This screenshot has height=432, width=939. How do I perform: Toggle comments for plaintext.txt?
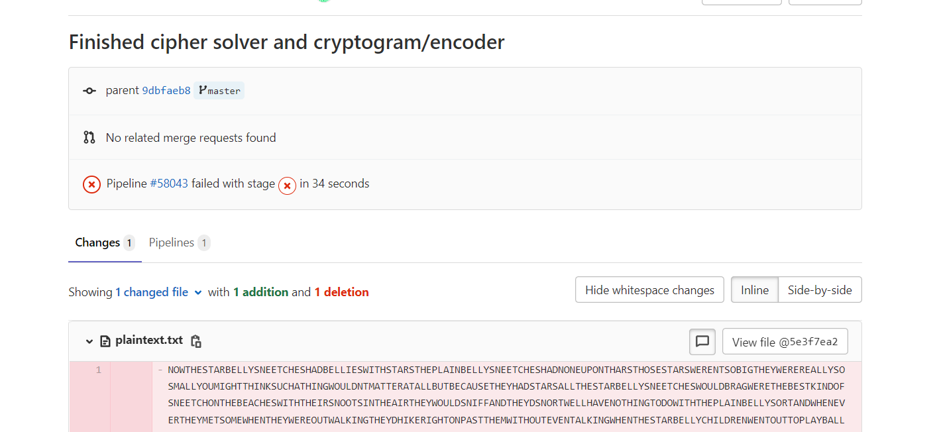tap(702, 342)
